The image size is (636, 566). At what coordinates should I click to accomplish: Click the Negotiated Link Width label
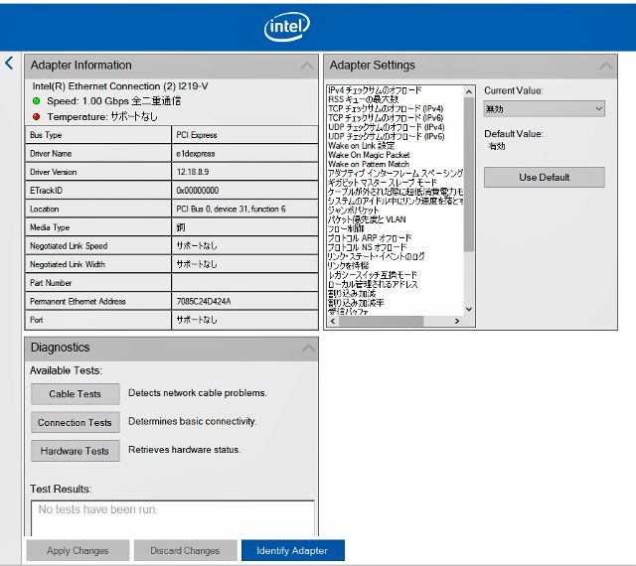68,264
